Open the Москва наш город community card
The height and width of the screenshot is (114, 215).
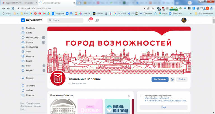[x=117, y=106]
